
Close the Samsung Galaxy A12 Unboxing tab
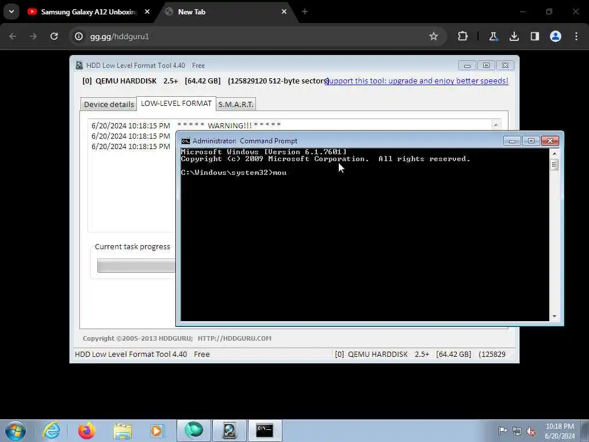(147, 12)
